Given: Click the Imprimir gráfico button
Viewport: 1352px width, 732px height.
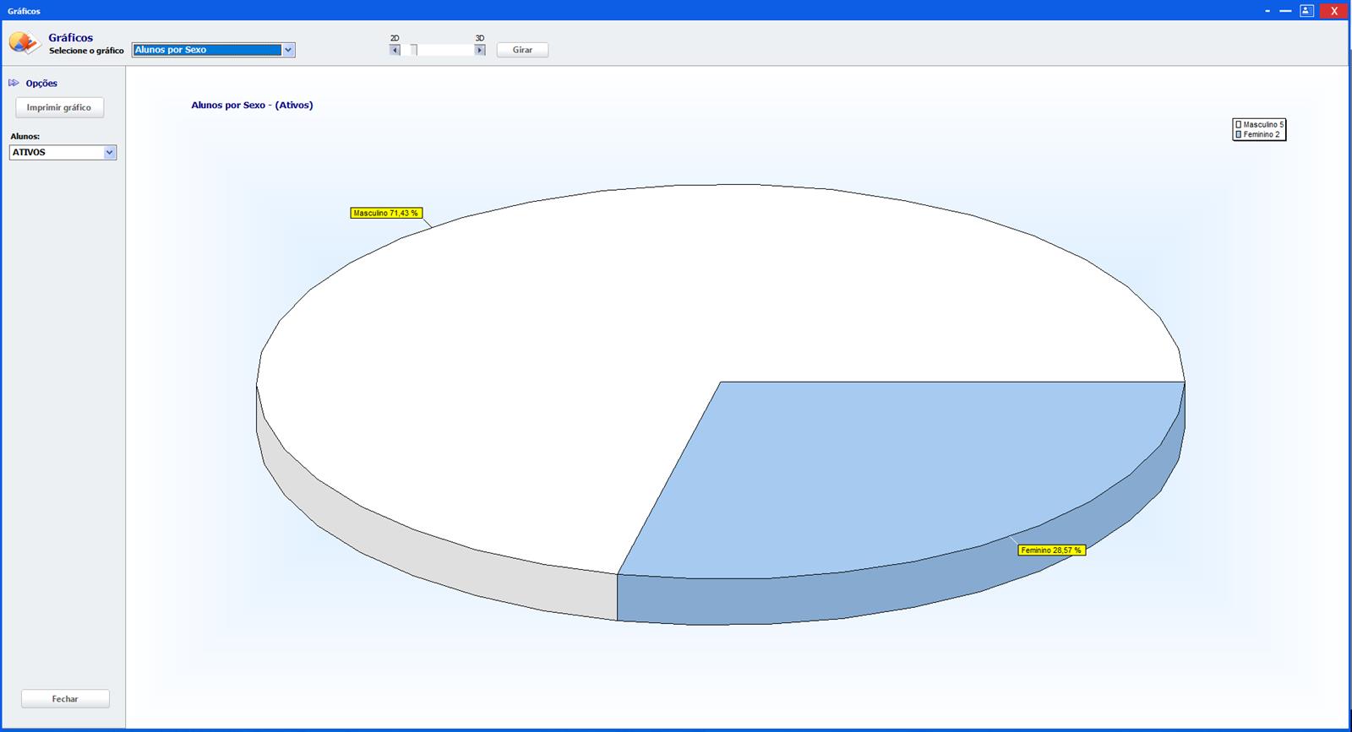Looking at the screenshot, I should [59, 107].
